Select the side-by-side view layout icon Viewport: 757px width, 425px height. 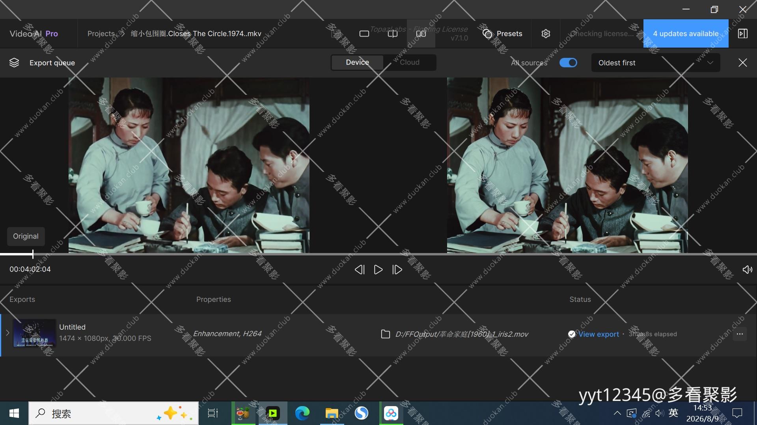pyautogui.click(x=421, y=34)
